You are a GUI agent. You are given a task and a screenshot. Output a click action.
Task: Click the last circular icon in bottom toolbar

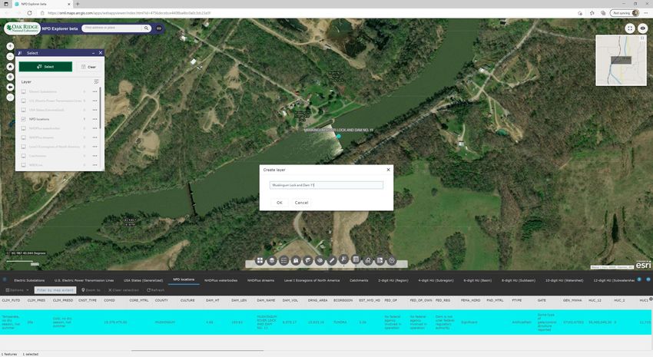392,260
